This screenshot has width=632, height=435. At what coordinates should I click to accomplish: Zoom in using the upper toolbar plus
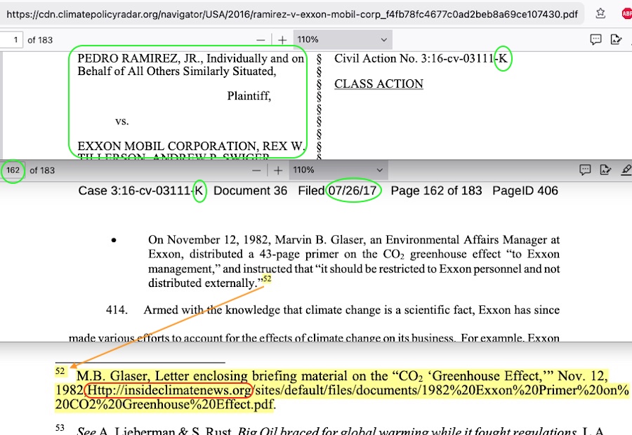[x=282, y=40]
